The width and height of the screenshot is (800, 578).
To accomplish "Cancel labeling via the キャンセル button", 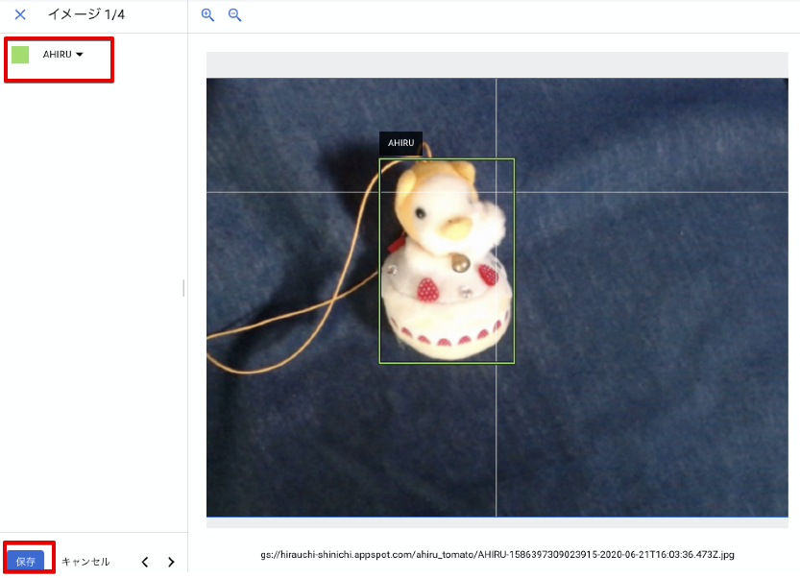I will [x=85, y=561].
